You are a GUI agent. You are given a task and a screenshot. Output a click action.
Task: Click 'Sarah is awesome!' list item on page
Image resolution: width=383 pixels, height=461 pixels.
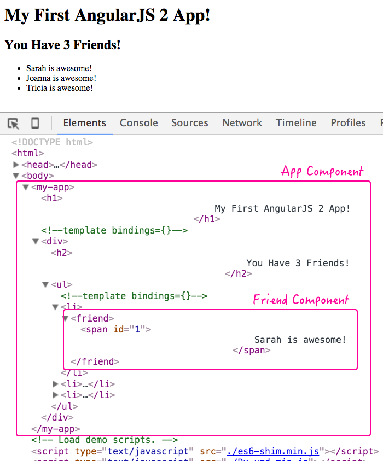(59, 68)
